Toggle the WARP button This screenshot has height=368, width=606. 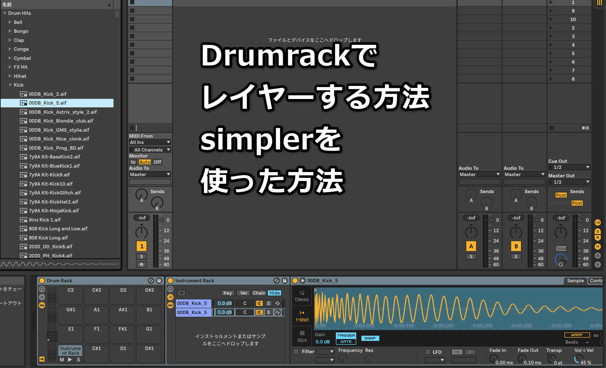click(x=576, y=335)
